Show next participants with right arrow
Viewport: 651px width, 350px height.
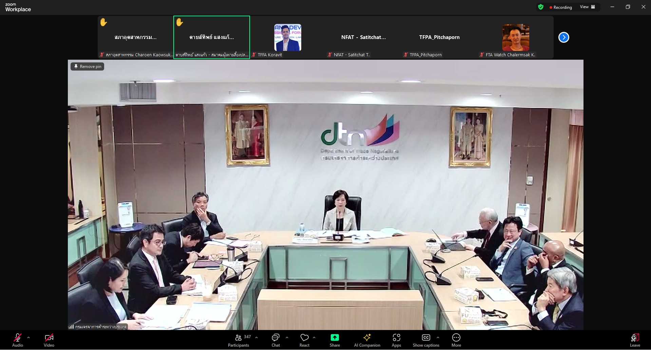563,37
